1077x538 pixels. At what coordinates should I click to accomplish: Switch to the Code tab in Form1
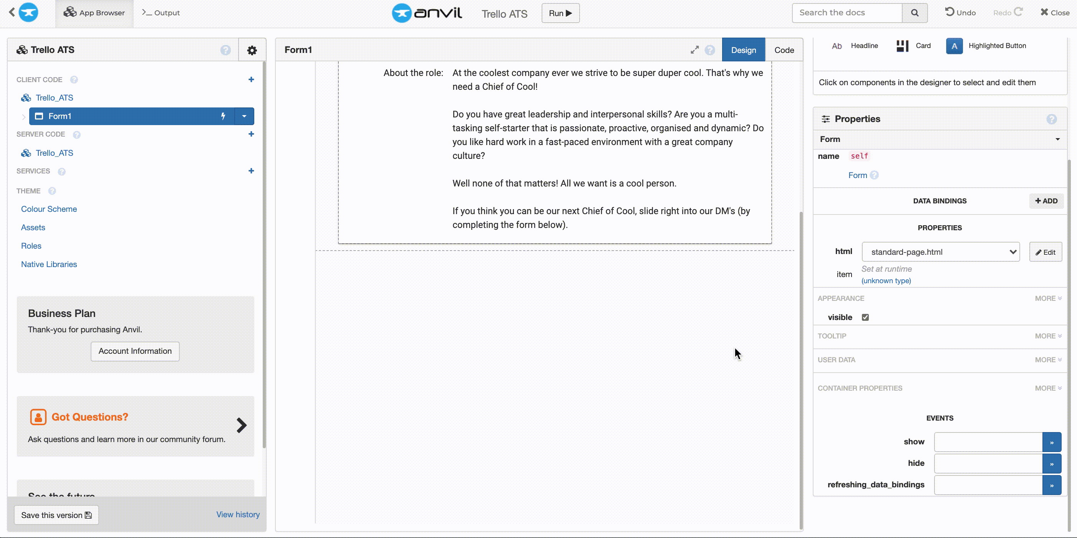point(784,50)
